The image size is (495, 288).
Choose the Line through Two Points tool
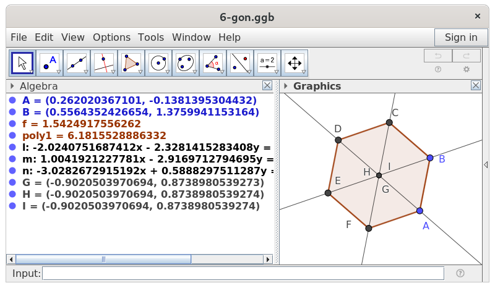coord(77,63)
